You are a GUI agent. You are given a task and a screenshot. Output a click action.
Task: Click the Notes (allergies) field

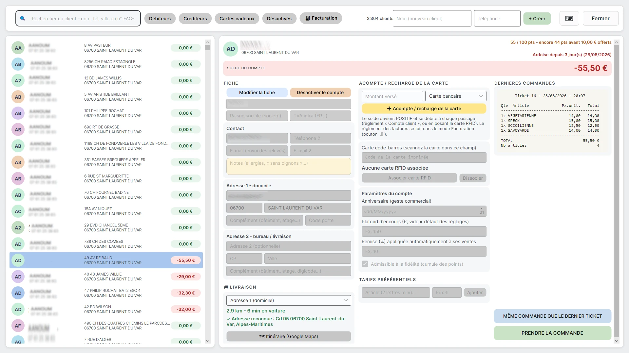coord(289,166)
